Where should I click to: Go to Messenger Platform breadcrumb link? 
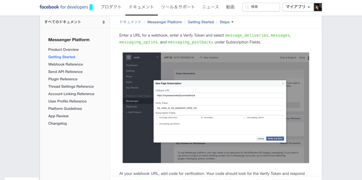(165, 22)
